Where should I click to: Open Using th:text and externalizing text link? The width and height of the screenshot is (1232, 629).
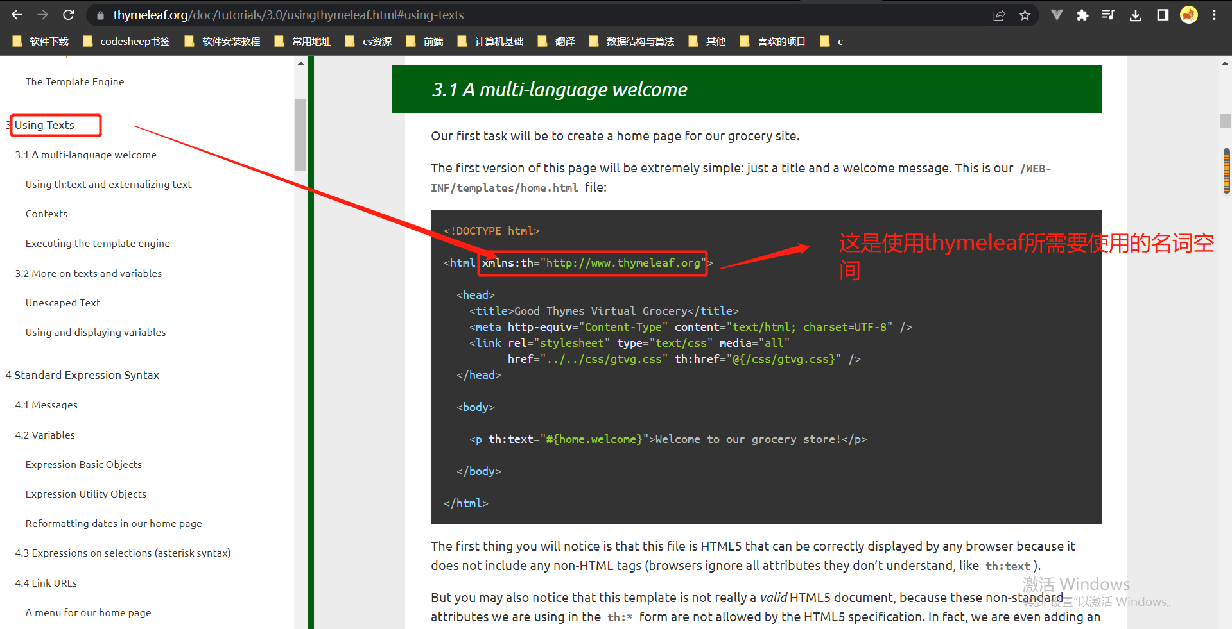108,184
